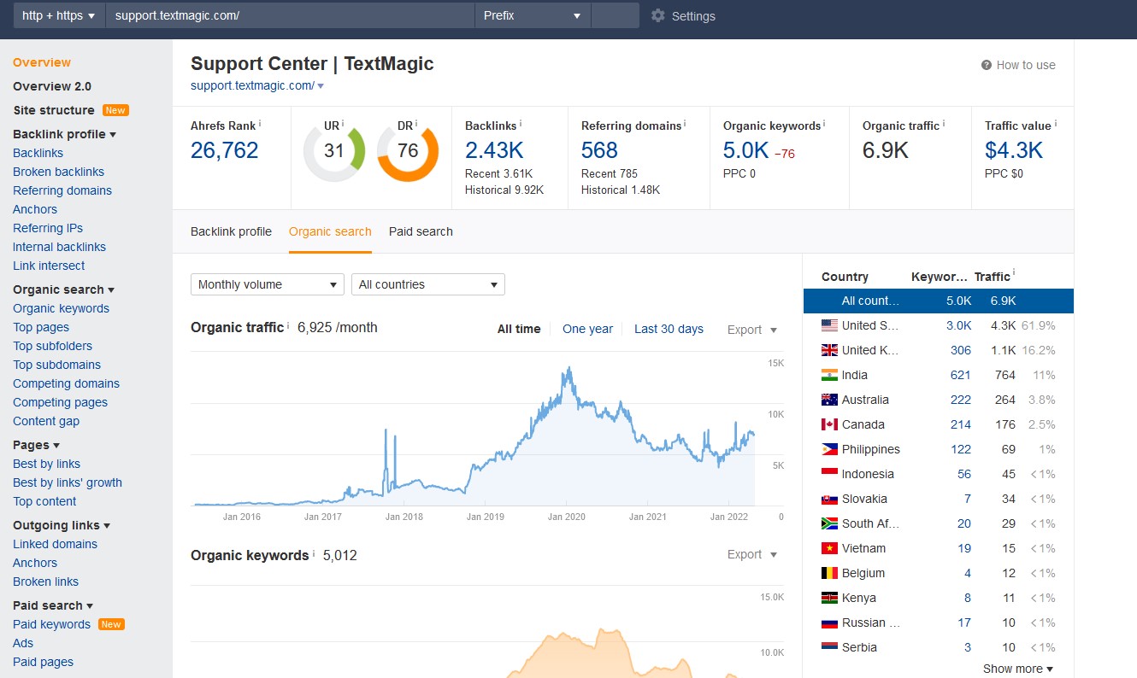Switch to the Paid search tab

[421, 231]
